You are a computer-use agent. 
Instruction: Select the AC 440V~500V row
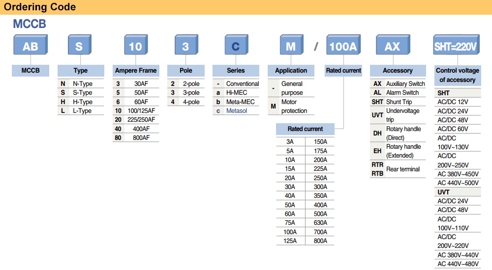[458, 183]
